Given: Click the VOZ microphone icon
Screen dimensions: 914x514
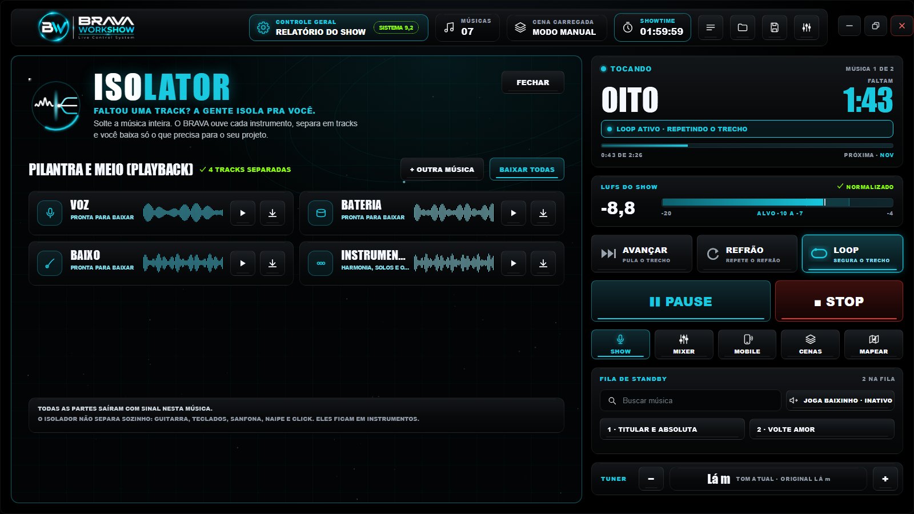Looking at the screenshot, I should [x=50, y=213].
